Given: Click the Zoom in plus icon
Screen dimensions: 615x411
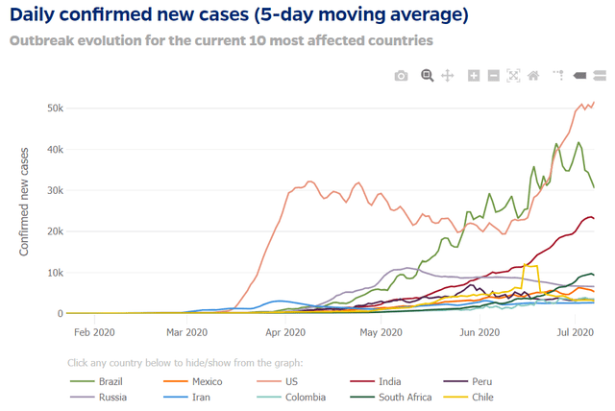Looking at the screenshot, I should (x=474, y=75).
